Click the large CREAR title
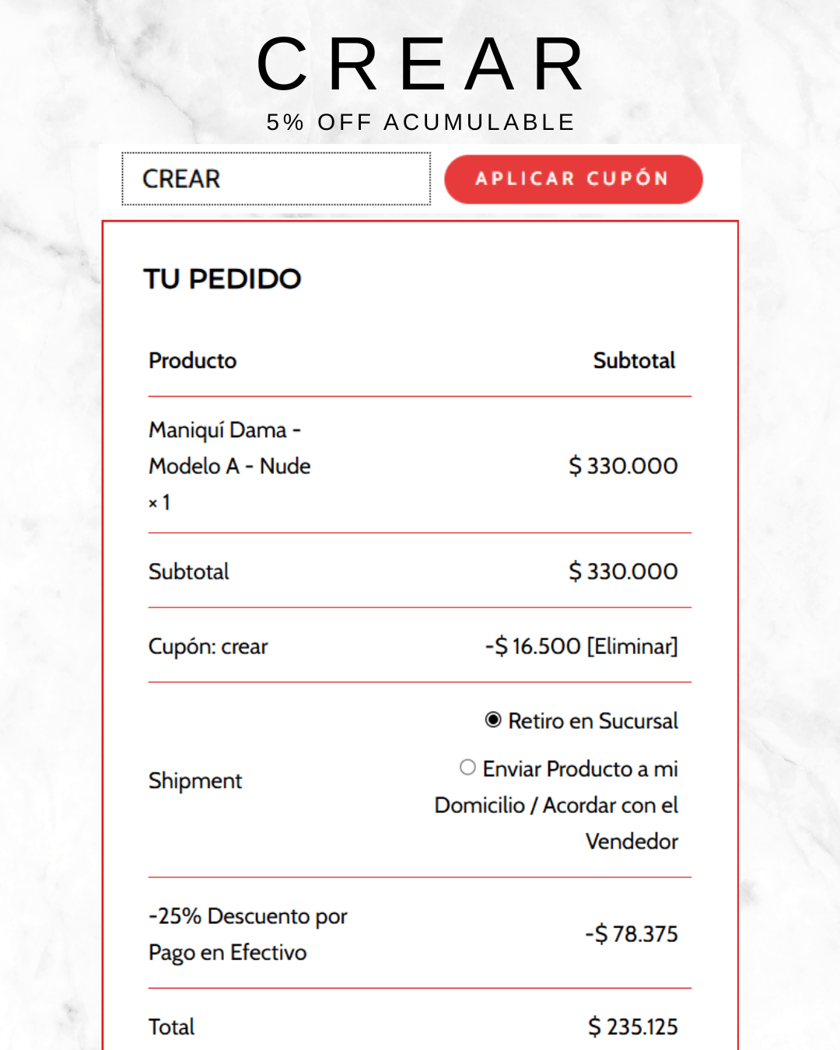Screen dimensions: 840x1050 tap(420, 65)
